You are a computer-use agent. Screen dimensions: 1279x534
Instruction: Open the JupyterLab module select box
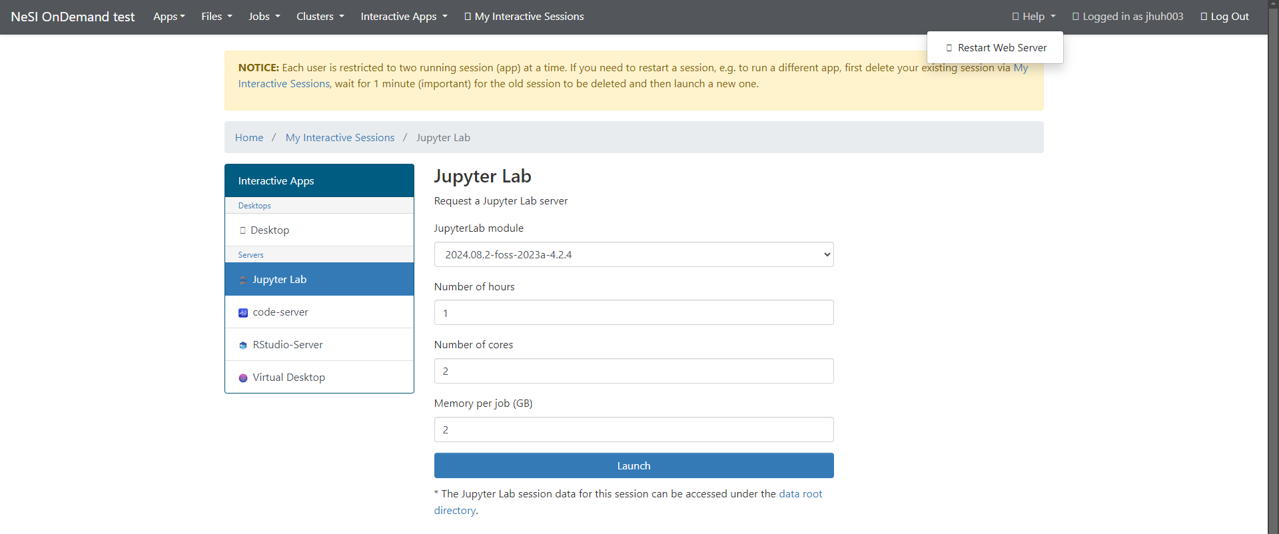634,254
